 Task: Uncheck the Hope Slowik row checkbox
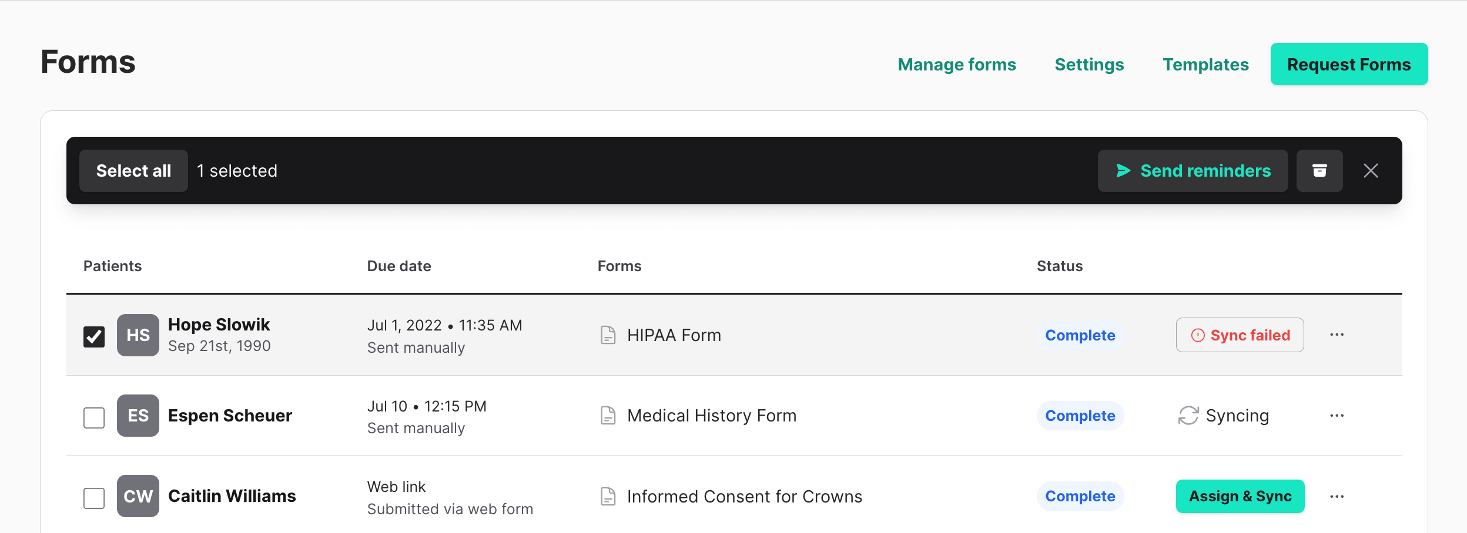94,337
